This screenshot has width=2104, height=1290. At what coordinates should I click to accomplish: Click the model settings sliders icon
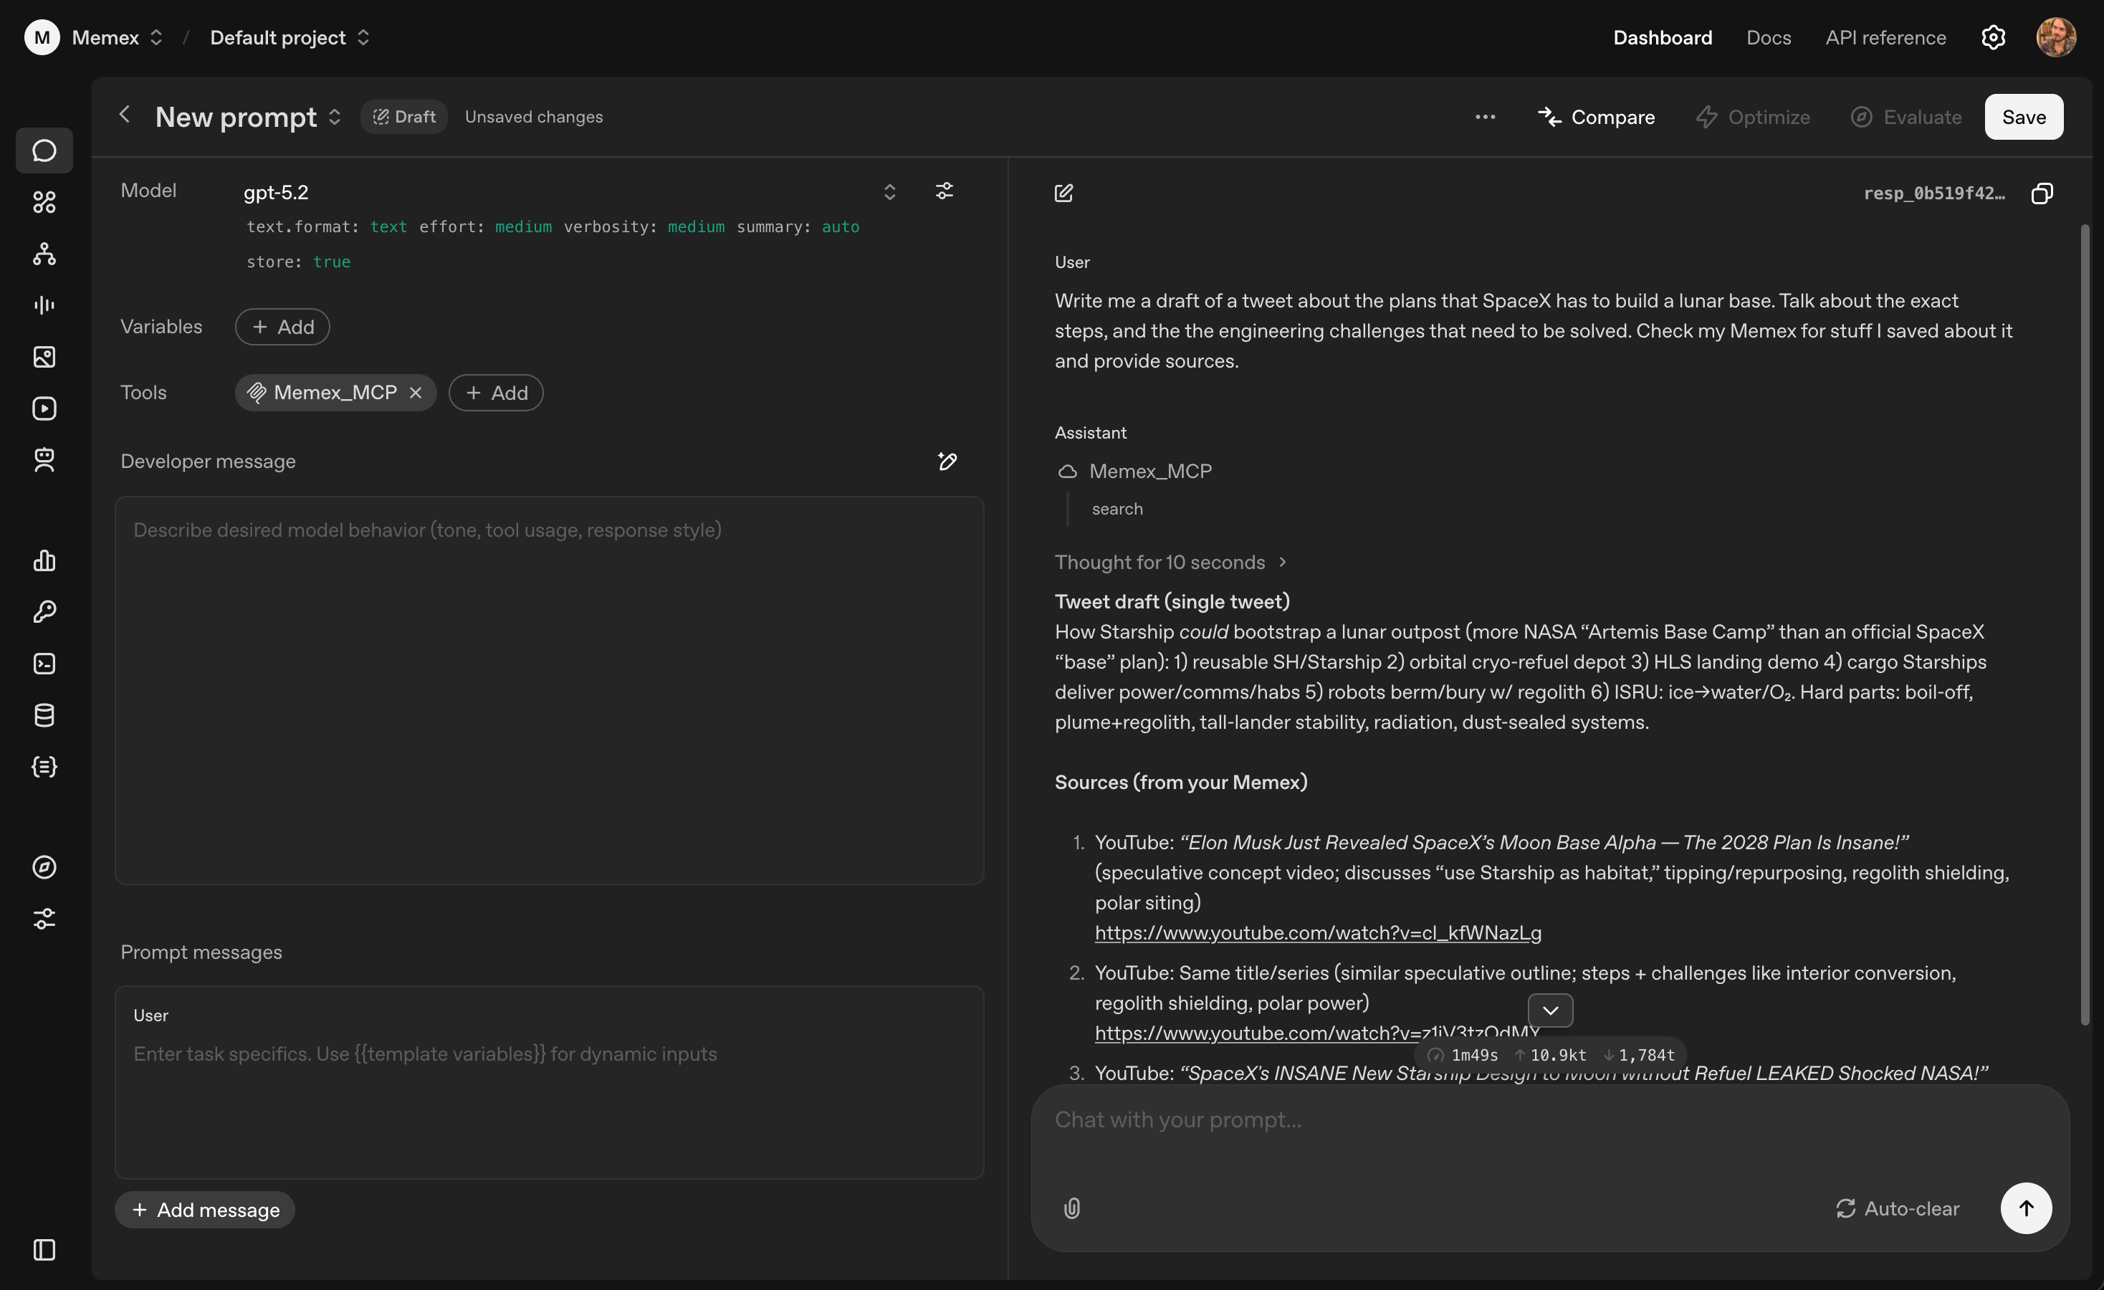click(x=944, y=191)
